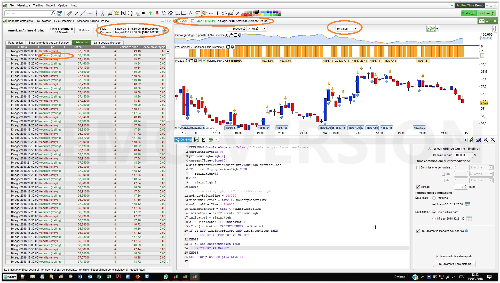Switch to Lista posizioni chiuse tab
500x283 pixels.
107,43
